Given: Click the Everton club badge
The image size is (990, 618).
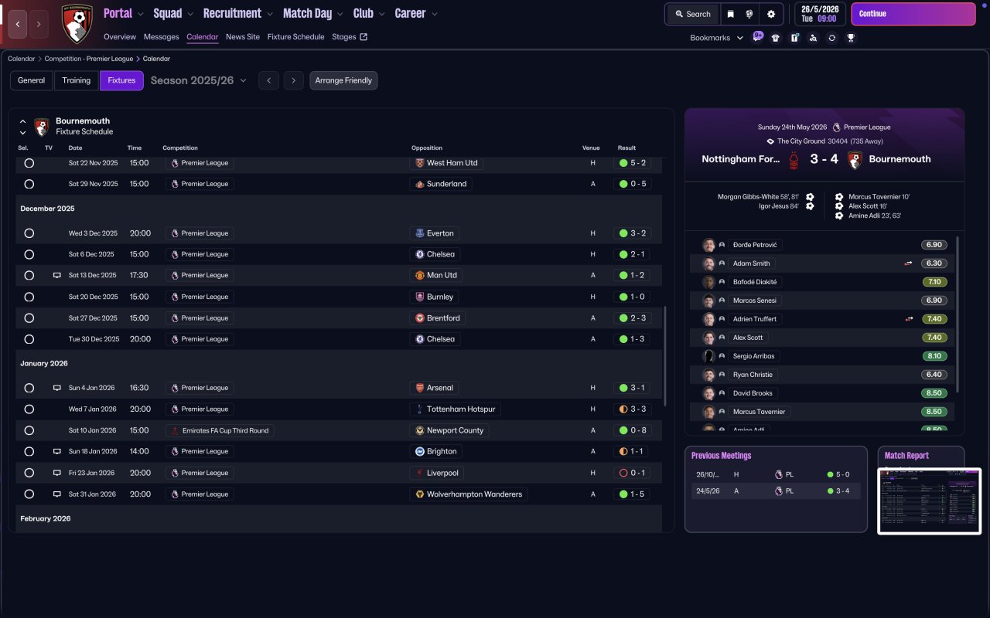Looking at the screenshot, I should pyautogui.click(x=420, y=233).
